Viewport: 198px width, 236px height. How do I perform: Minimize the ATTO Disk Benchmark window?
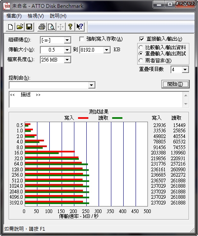(159, 5)
